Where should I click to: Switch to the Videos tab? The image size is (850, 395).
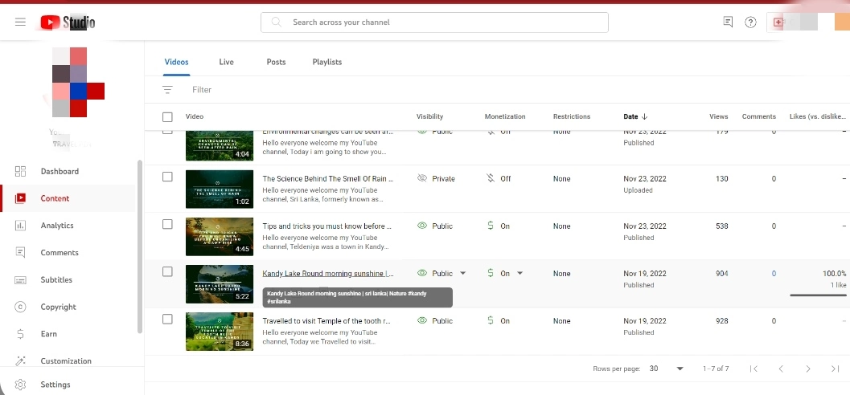click(176, 63)
